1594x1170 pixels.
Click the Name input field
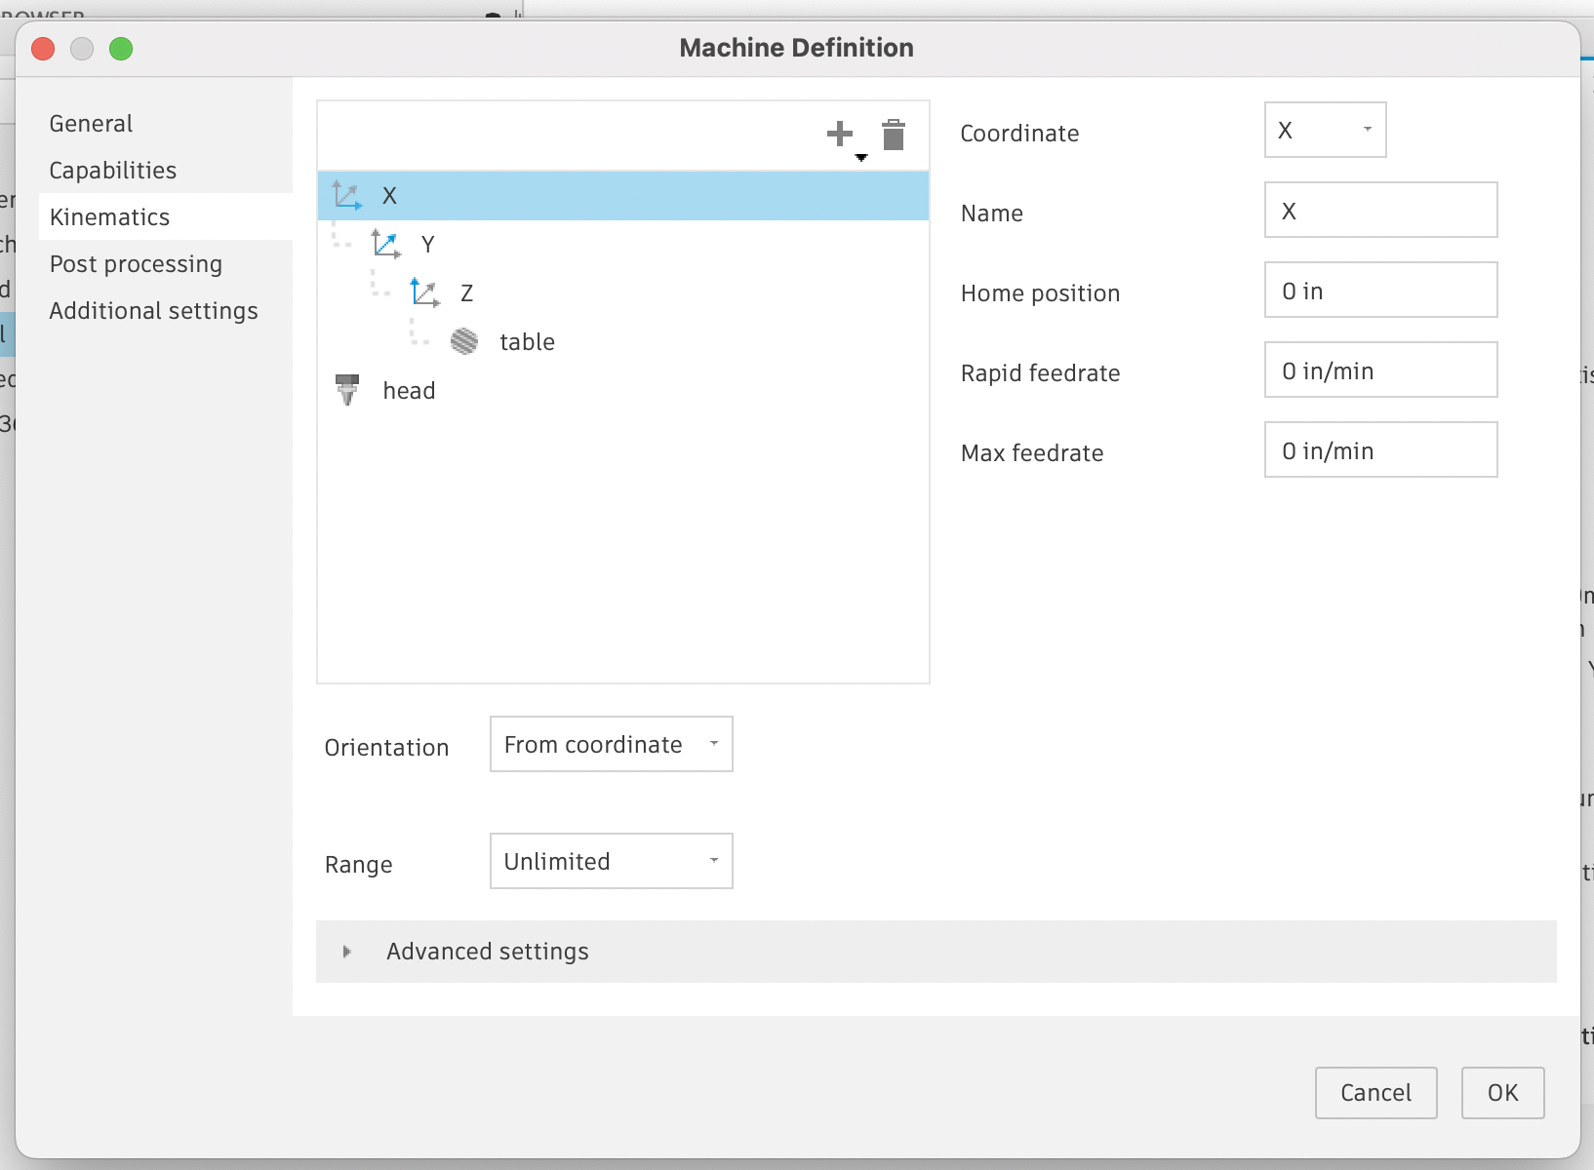pyautogui.click(x=1380, y=211)
